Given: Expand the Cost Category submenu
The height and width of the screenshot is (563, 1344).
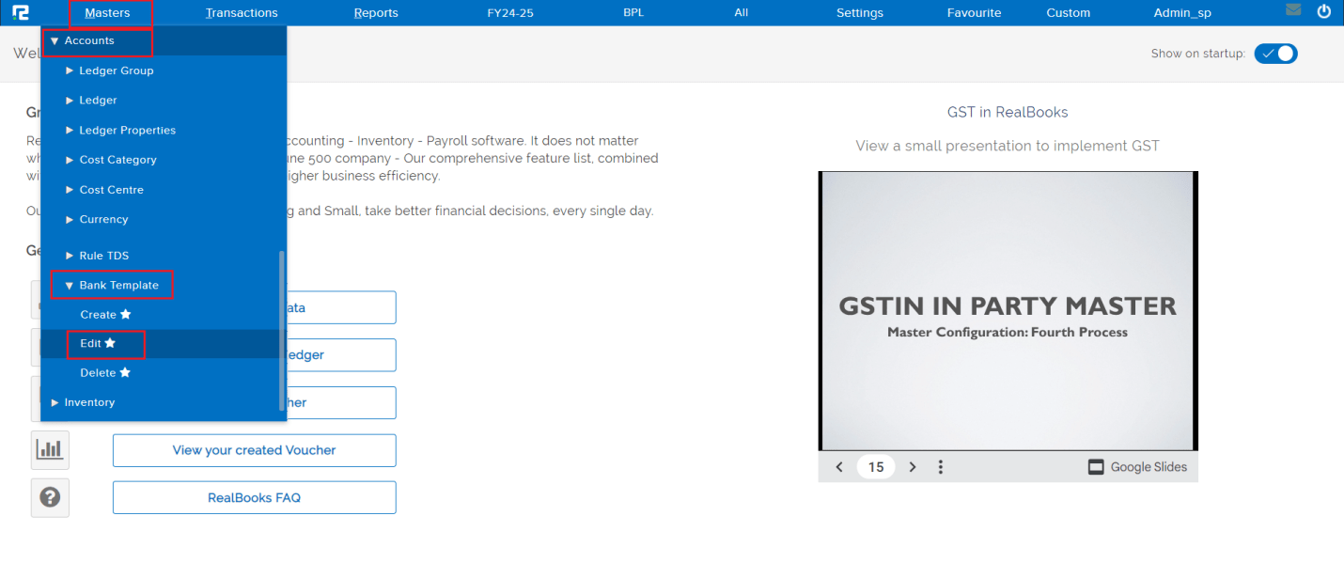Looking at the screenshot, I should click(117, 160).
